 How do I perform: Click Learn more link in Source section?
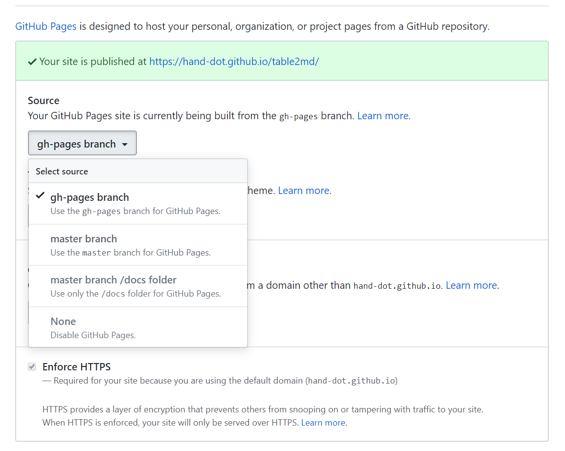(x=383, y=116)
